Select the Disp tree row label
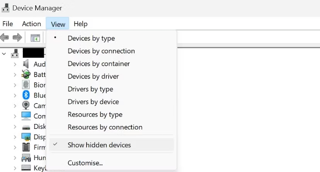 tap(40, 137)
